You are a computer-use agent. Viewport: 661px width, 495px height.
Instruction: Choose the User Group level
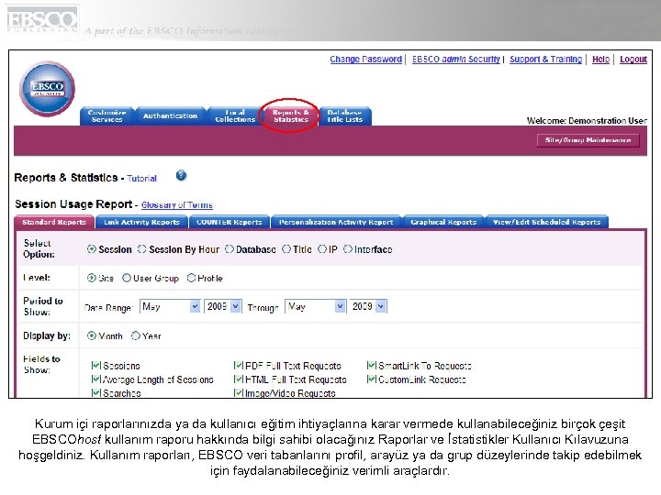point(127,278)
